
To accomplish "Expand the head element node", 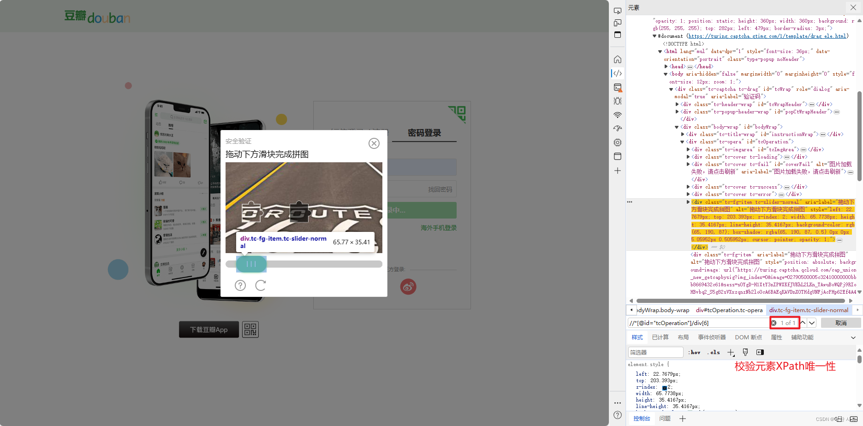I will 666,66.
